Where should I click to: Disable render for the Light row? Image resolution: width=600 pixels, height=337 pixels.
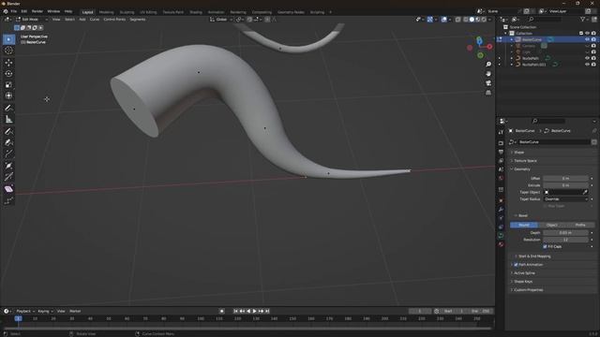click(x=593, y=52)
